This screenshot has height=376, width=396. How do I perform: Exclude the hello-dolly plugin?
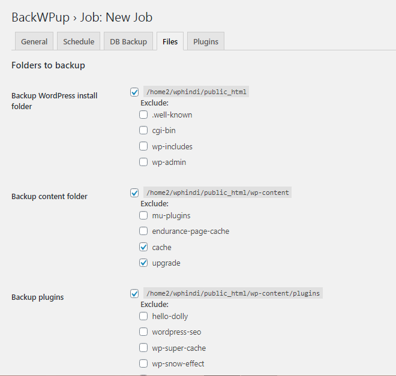click(143, 316)
